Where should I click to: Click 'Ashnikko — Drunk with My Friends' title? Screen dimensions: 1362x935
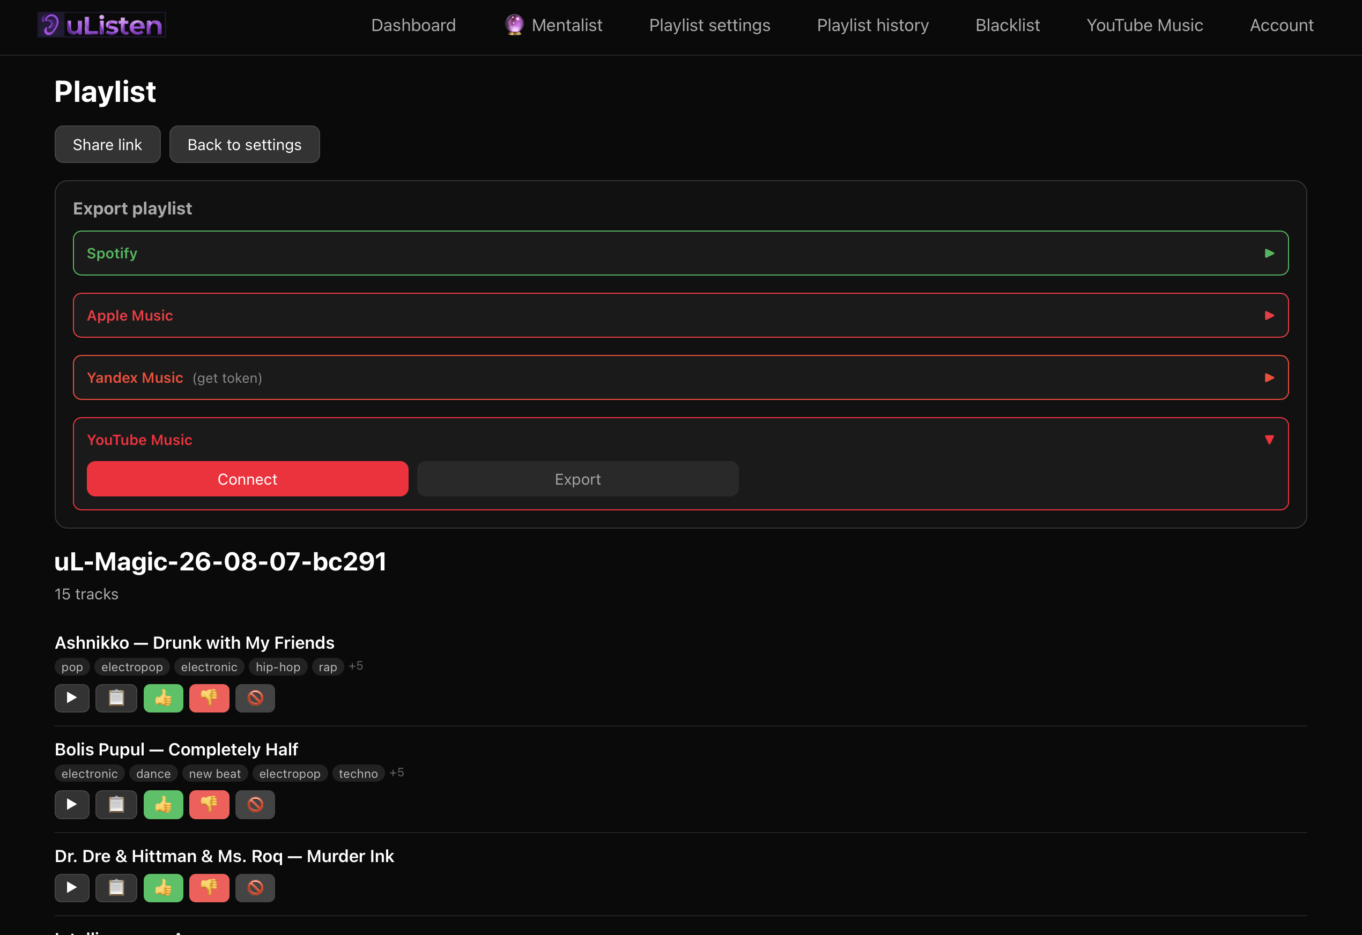tap(195, 643)
